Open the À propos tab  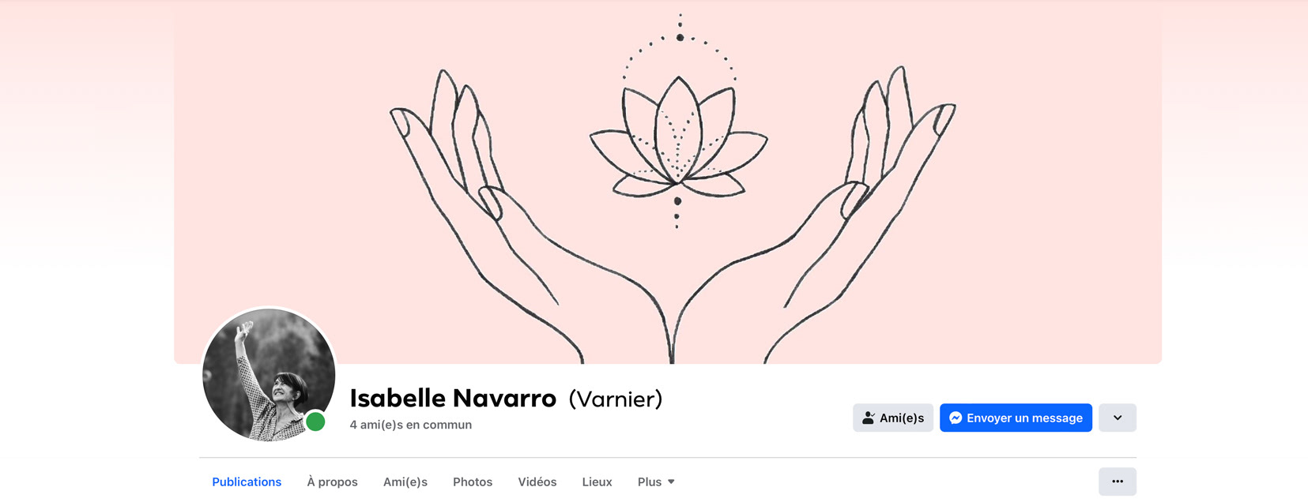pos(332,481)
